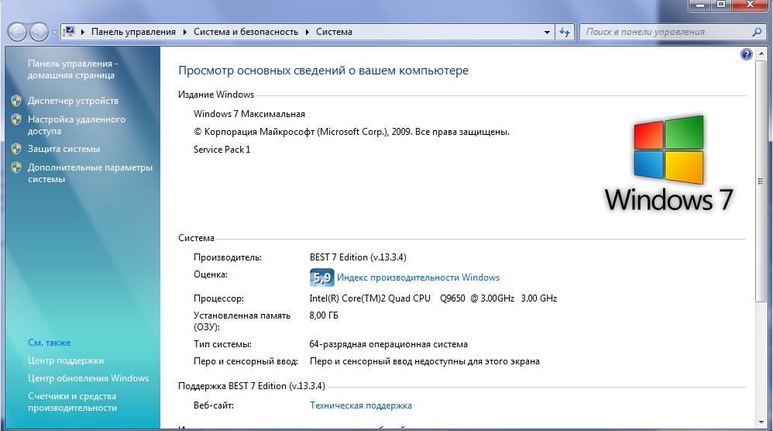Close the System window

750,5
